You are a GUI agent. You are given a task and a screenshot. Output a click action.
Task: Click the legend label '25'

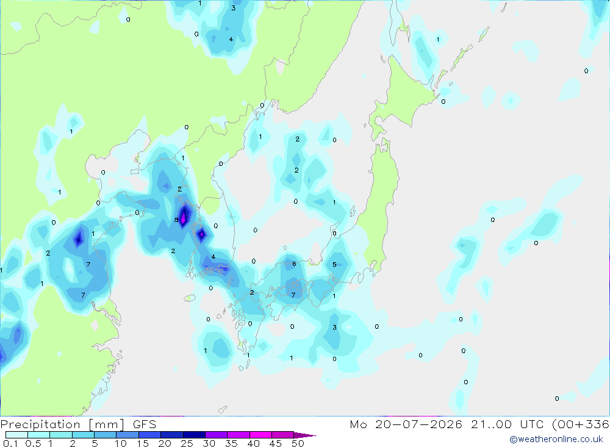(x=187, y=443)
